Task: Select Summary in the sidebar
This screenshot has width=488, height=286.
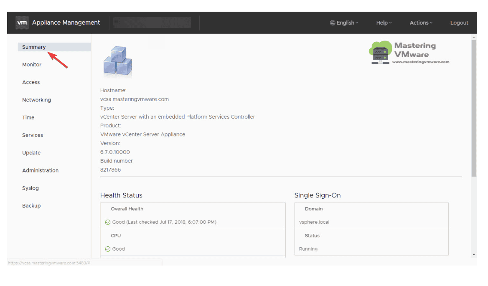Action: (54, 47)
